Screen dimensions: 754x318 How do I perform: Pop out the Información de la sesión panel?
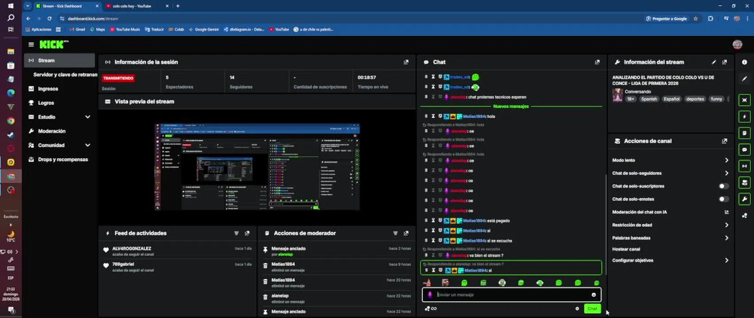click(x=406, y=62)
